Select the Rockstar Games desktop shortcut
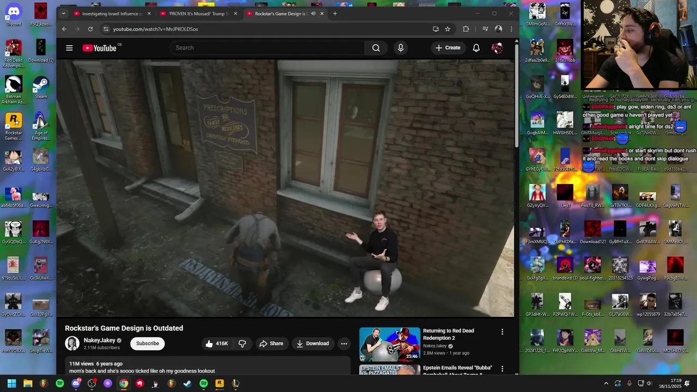Screen dimensions: 697x392 (x=14, y=126)
